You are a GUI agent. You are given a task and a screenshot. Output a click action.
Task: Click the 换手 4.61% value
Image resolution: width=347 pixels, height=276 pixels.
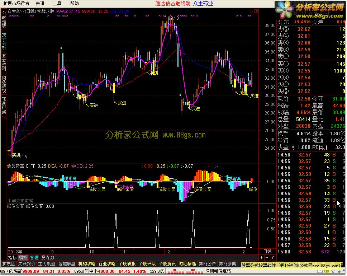(x=304, y=134)
